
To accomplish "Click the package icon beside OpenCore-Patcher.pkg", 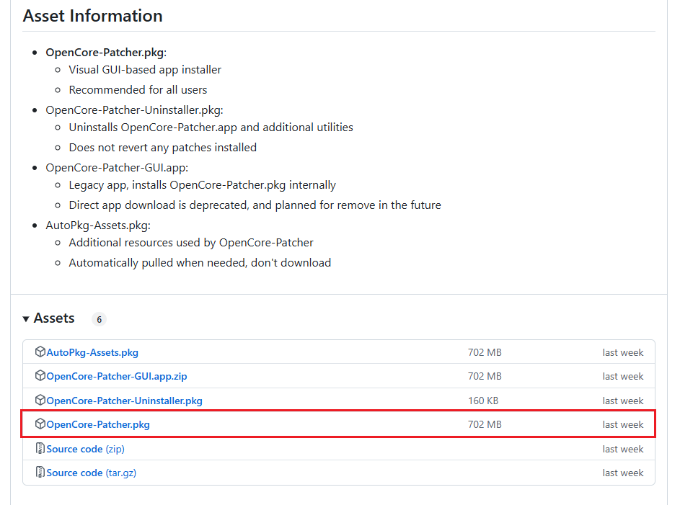I will (40, 424).
